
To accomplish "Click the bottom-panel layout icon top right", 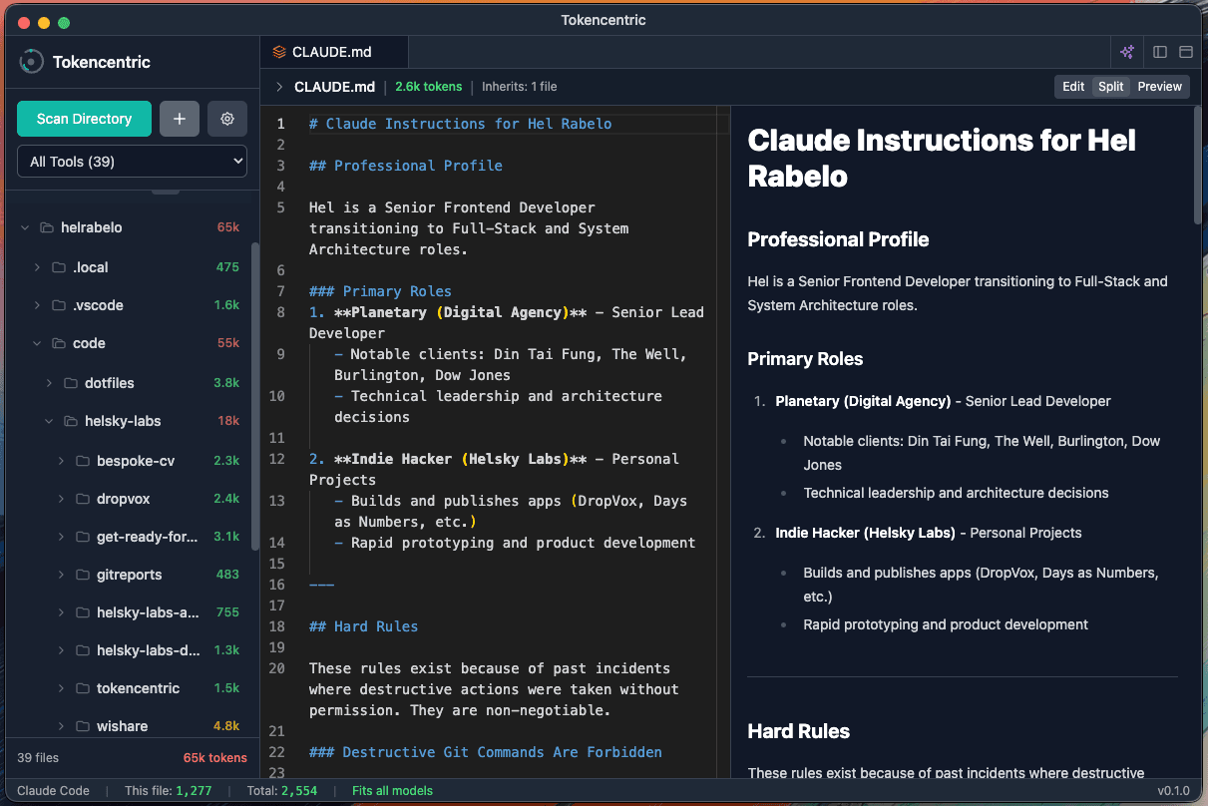I will tap(1187, 52).
